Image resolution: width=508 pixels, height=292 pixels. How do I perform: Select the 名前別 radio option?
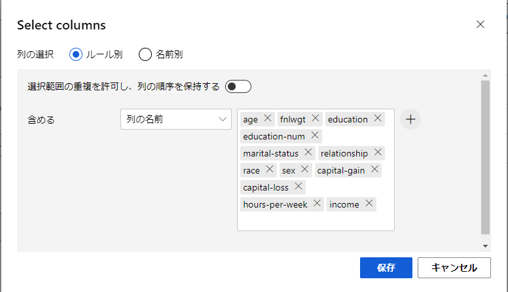pos(145,54)
